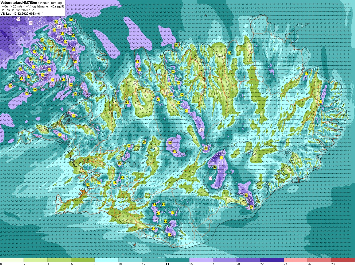Select the 2–4 m/s light green legend swatch
The width and height of the screenshot is (355, 266).
(x=35, y=260)
